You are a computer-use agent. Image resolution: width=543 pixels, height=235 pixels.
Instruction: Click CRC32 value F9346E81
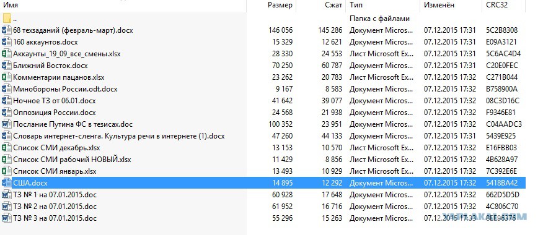click(x=501, y=113)
